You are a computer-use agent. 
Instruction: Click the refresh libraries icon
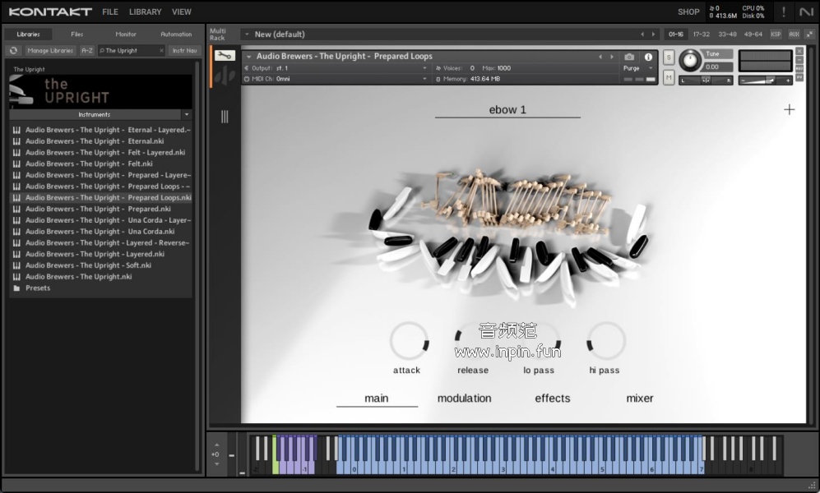point(13,51)
